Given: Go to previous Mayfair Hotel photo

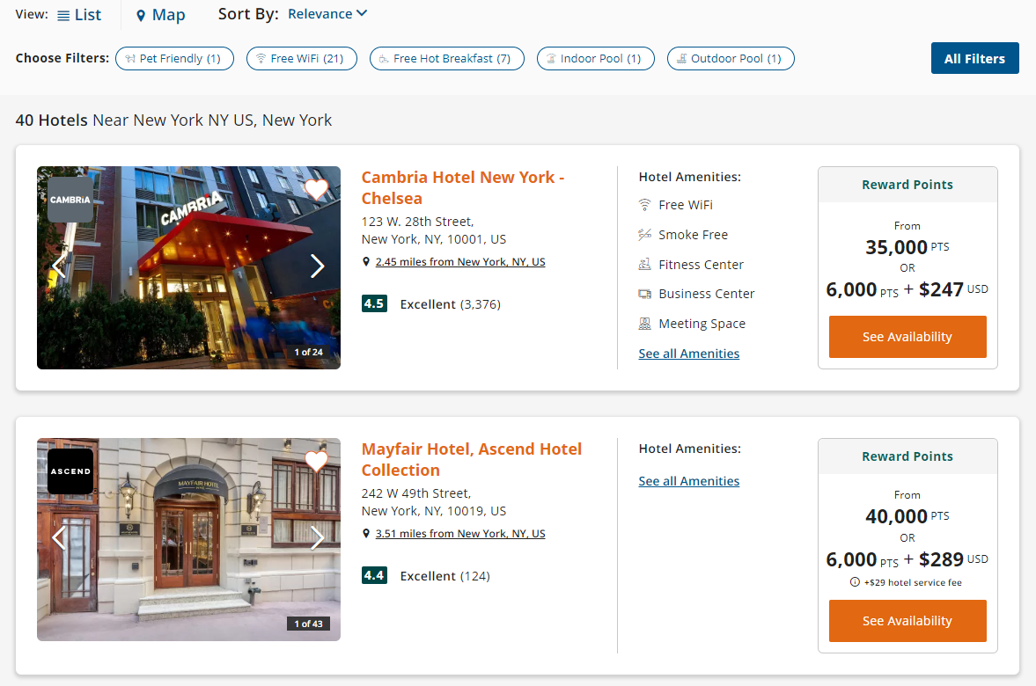Looking at the screenshot, I should pyautogui.click(x=59, y=537).
